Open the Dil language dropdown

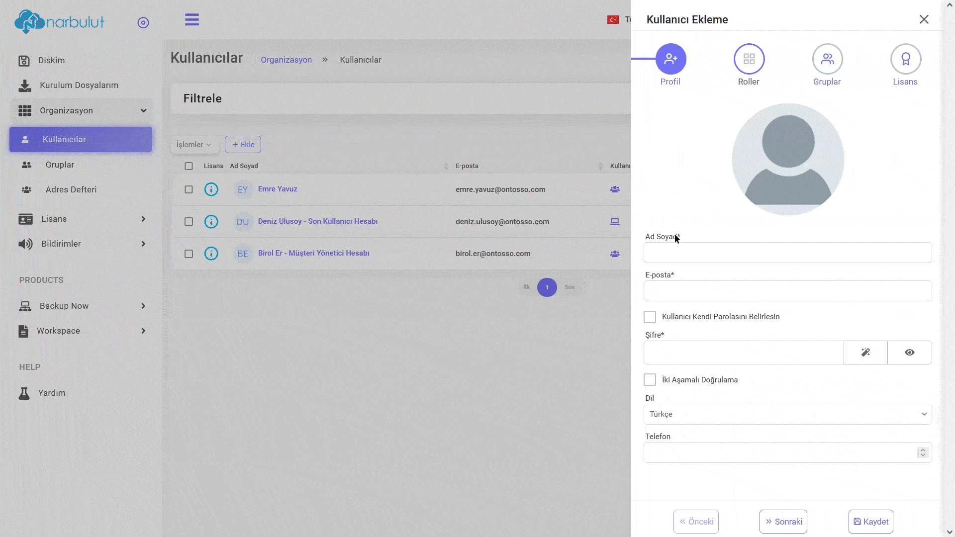point(787,414)
